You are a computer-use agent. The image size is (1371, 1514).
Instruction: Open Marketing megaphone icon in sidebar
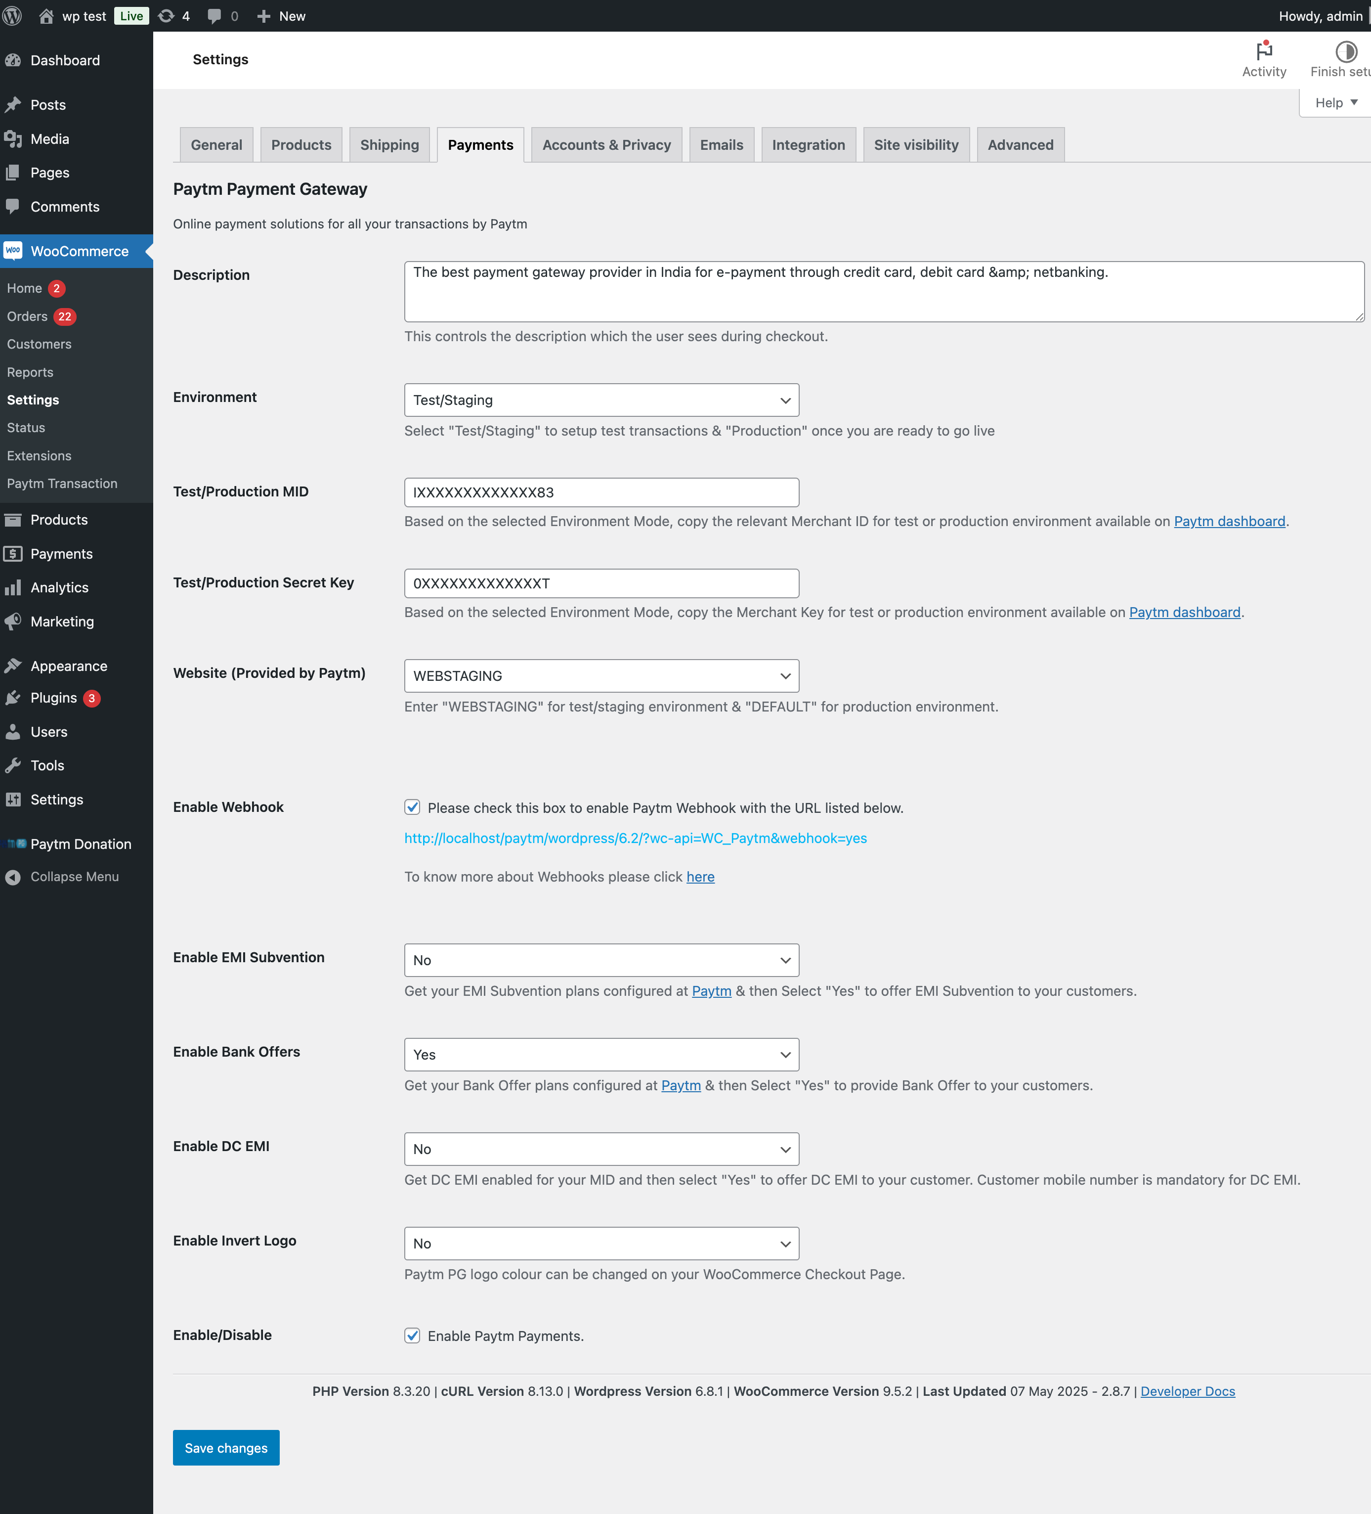pos(13,621)
